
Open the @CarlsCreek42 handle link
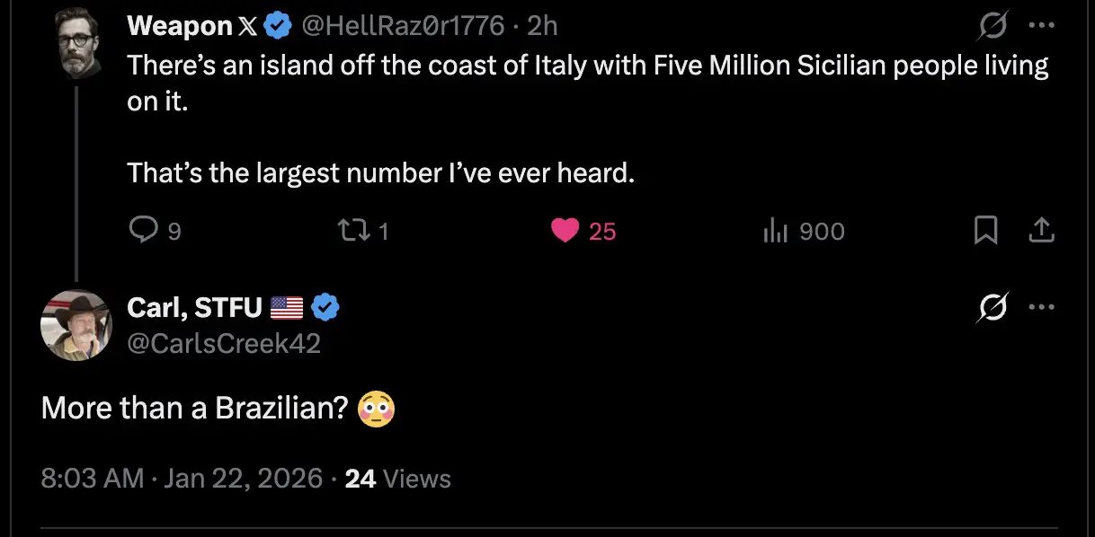click(x=224, y=343)
